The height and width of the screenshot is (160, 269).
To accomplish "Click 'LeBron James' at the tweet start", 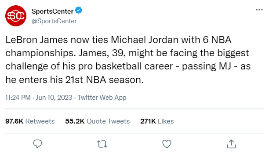I will coord(36,40).
